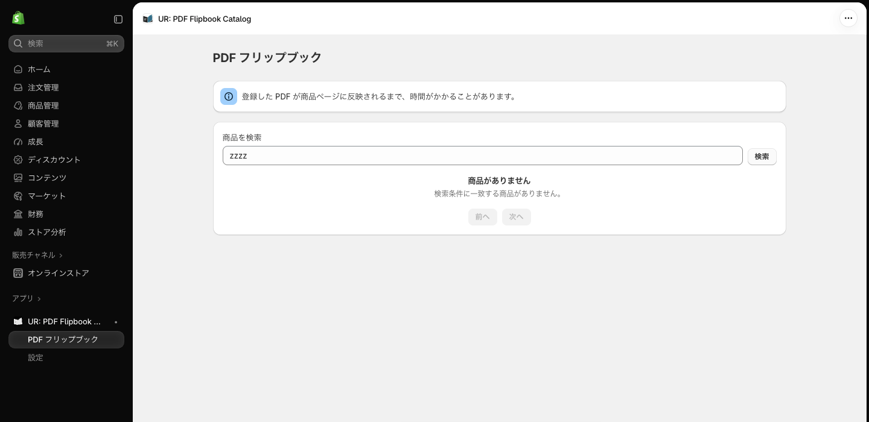Click the home icon beside ホーム

18,69
